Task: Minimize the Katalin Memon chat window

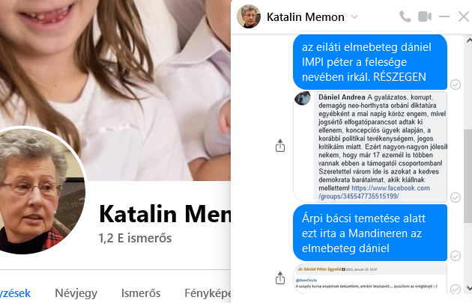Action: 444,16
